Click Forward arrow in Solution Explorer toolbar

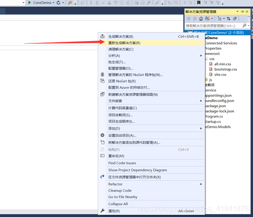(195, 19)
